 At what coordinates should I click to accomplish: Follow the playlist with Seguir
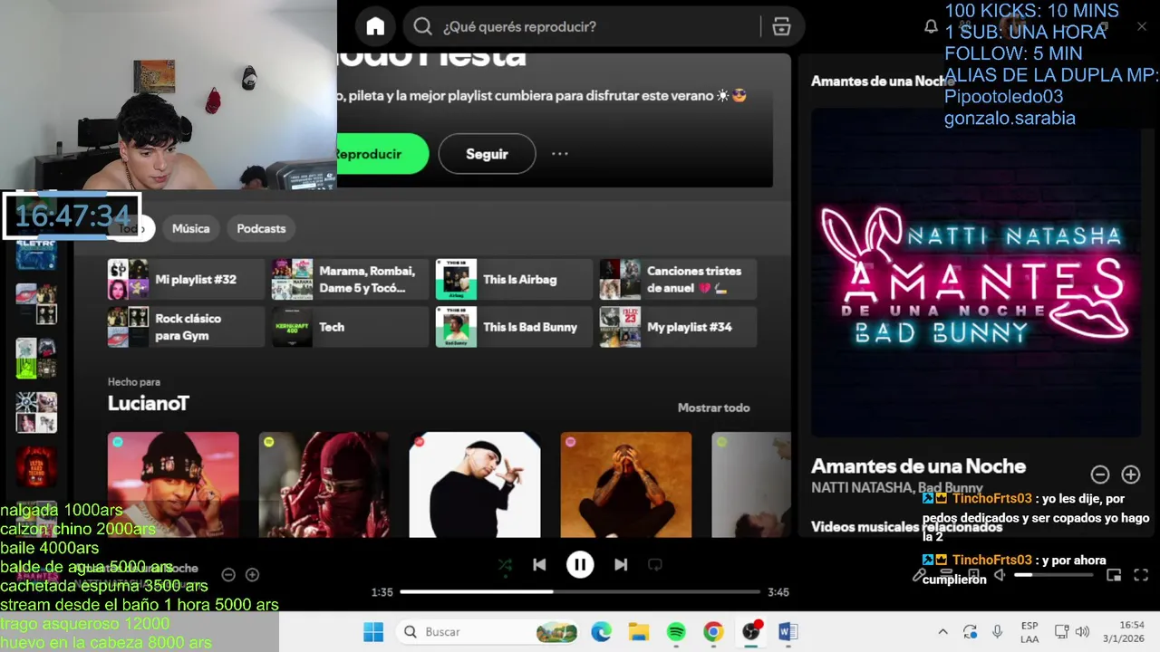click(x=487, y=154)
